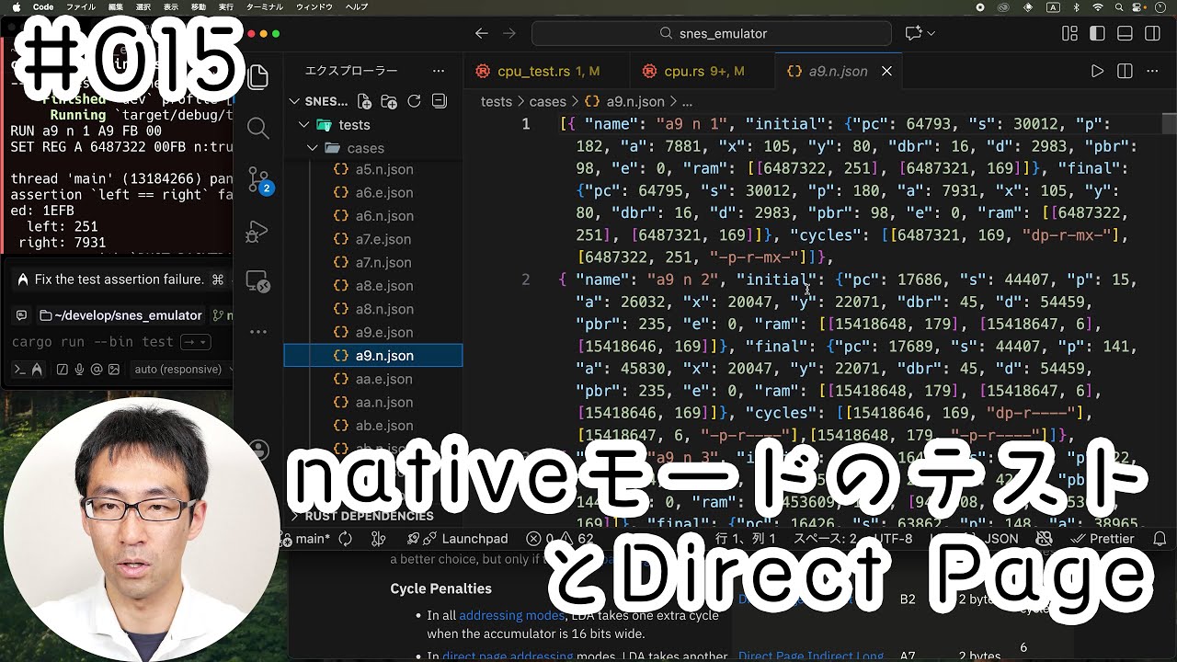Collapse the cases folder
Image resolution: width=1177 pixels, height=662 pixels.
[x=313, y=148]
